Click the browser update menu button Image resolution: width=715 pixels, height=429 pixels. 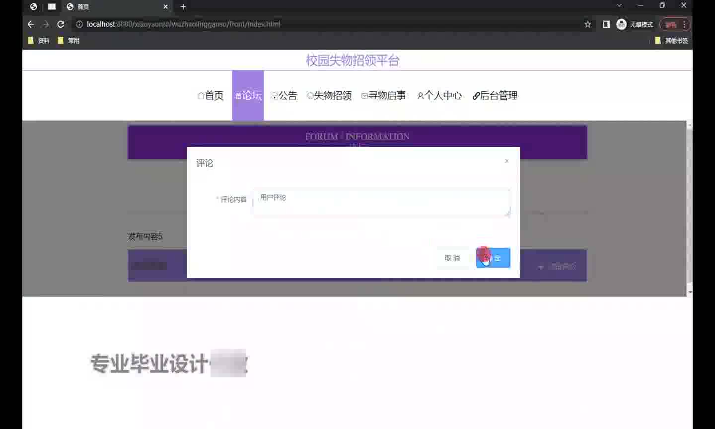(x=675, y=24)
